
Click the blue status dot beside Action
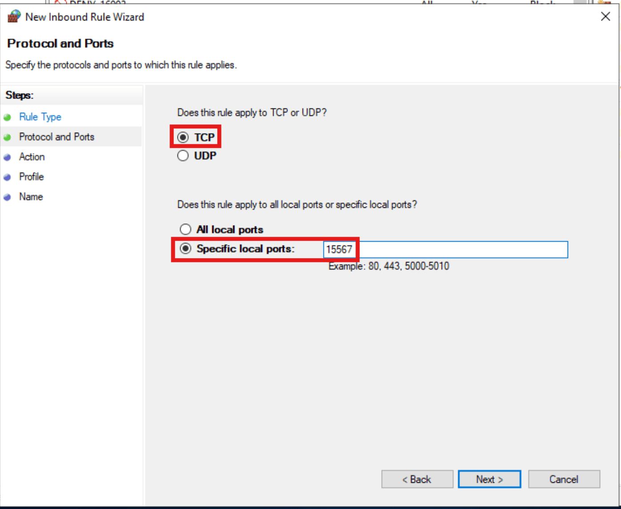point(8,157)
